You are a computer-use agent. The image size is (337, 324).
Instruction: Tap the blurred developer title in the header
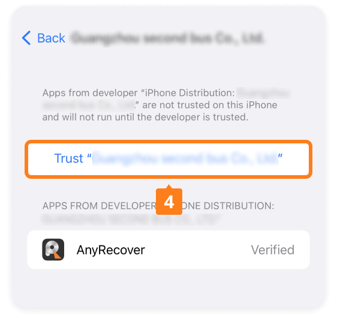(x=167, y=38)
